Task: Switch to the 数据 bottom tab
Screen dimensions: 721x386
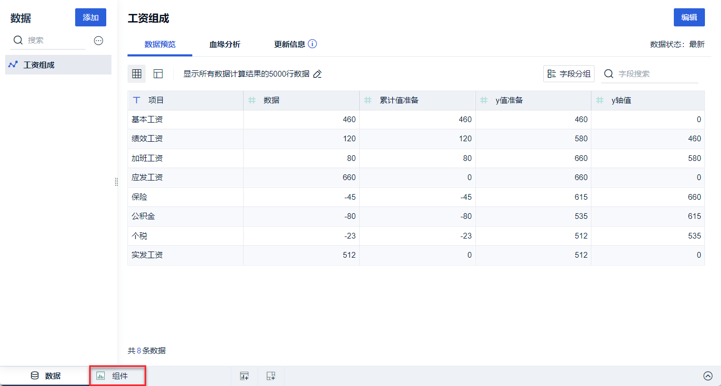Action: 45,376
